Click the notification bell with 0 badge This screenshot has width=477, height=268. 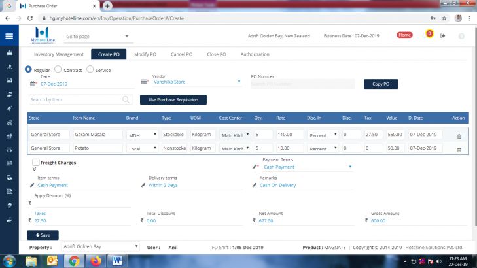coord(429,35)
